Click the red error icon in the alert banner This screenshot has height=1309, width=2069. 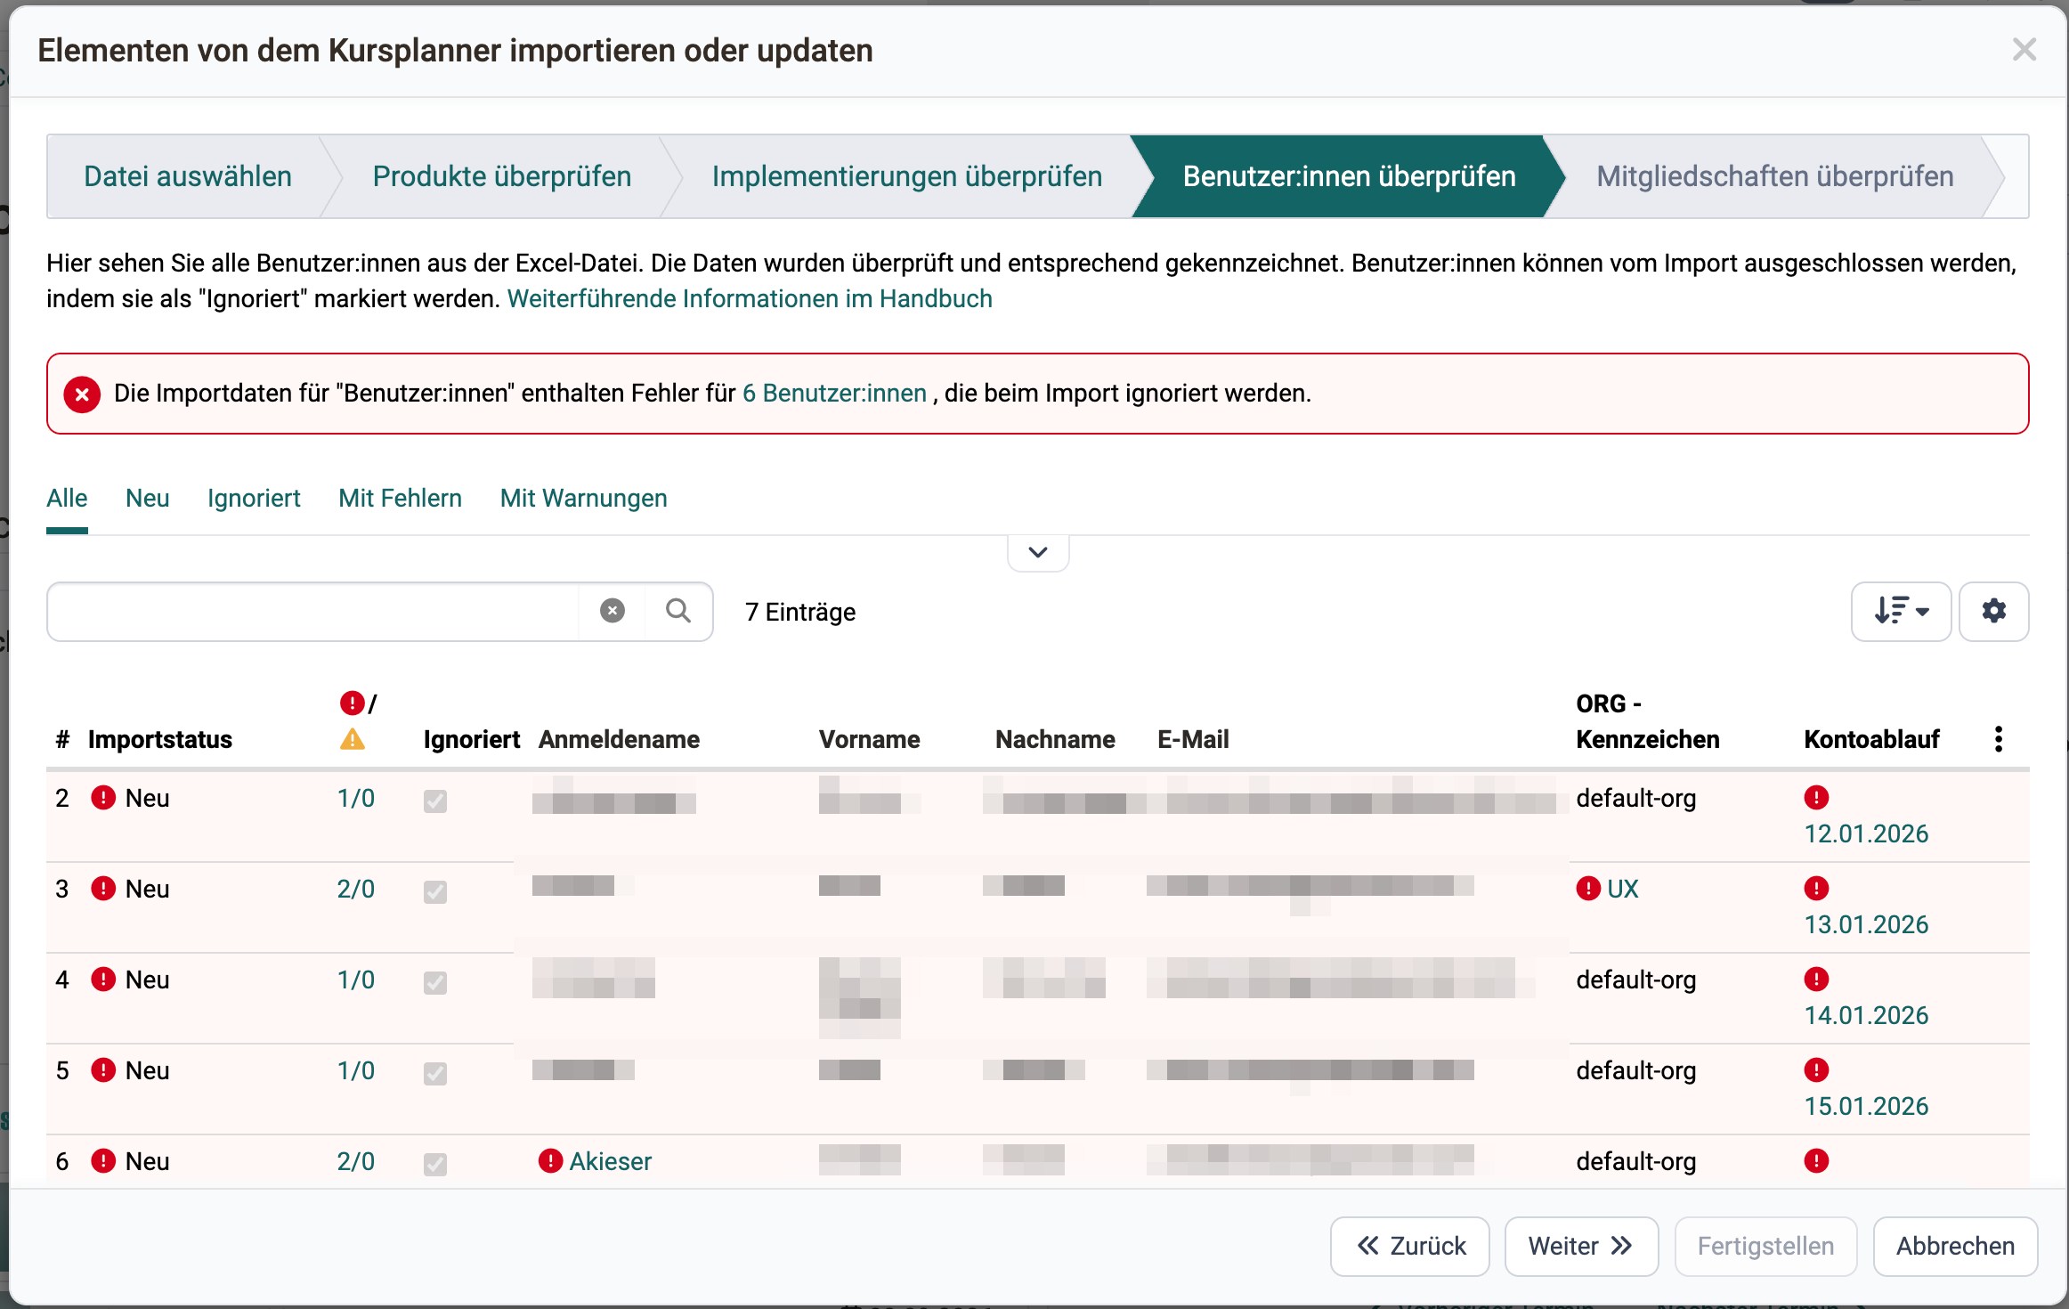[82, 394]
